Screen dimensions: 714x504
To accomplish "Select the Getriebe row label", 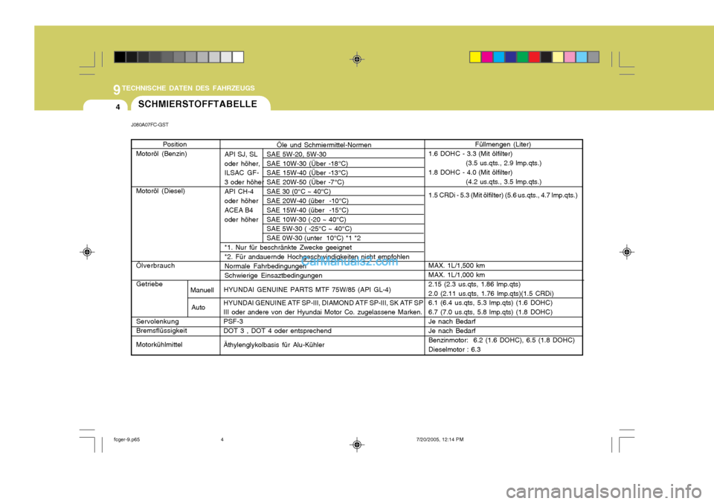I will (149, 284).
